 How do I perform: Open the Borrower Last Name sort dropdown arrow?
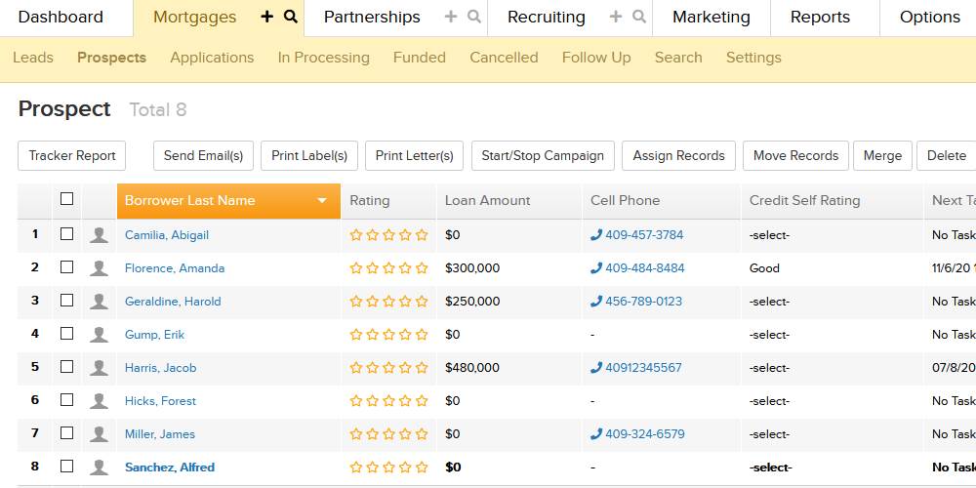pos(322,200)
